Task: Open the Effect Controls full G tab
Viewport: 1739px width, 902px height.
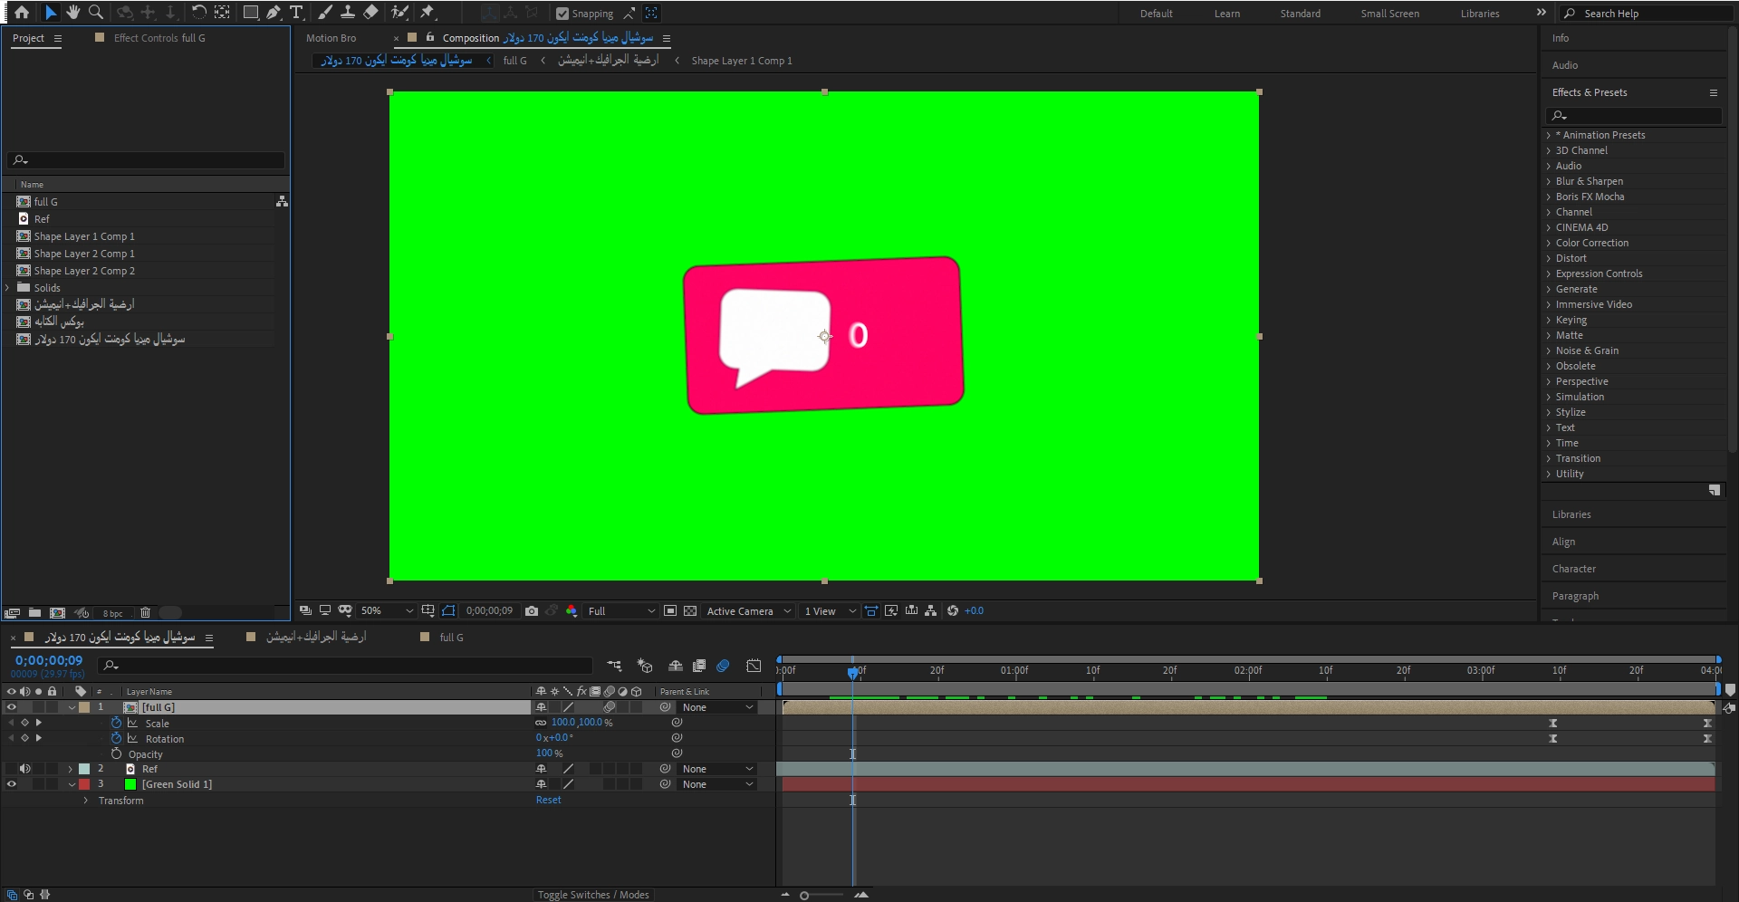Action: click(x=159, y=38)
